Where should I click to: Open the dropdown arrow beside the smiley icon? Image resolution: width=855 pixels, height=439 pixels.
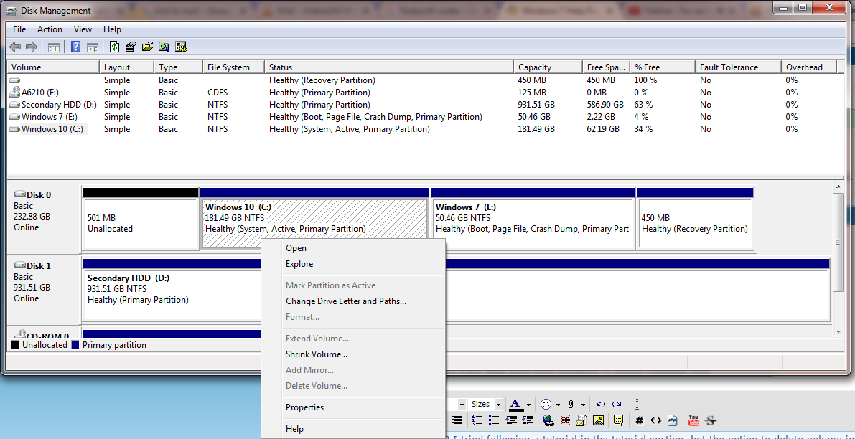558,405
